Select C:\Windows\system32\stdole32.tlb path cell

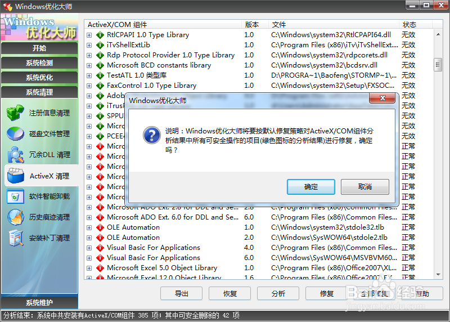[x=327, y=227]
